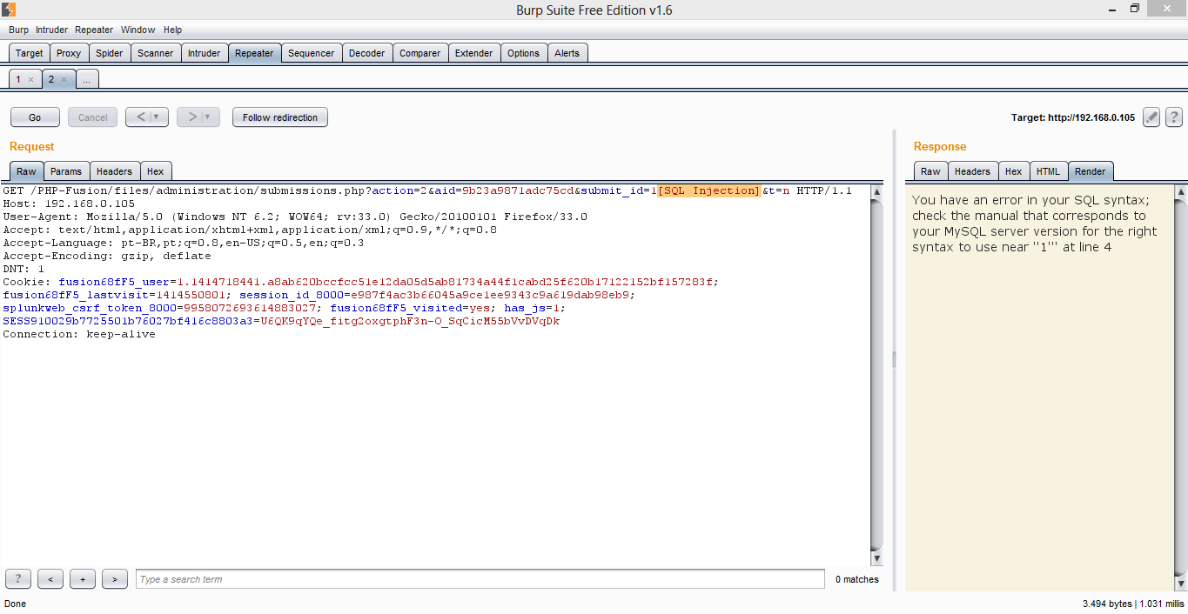Click the Burp Suite logo in title bar

pos(10,10)
